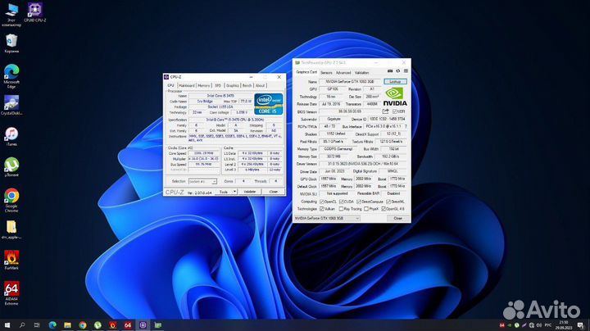Launch the AIDA64 Extreme desktop shortcut

coord(11,288)
